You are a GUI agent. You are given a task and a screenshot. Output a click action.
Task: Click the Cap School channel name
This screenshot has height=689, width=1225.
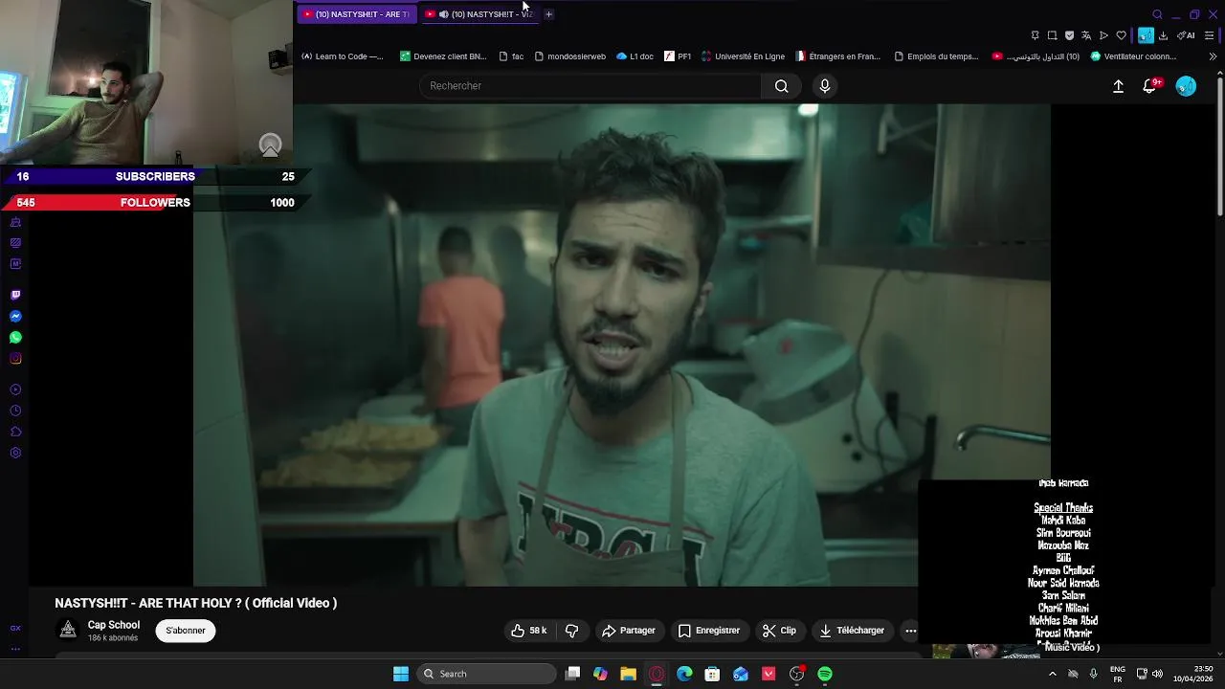click(114, 625)
